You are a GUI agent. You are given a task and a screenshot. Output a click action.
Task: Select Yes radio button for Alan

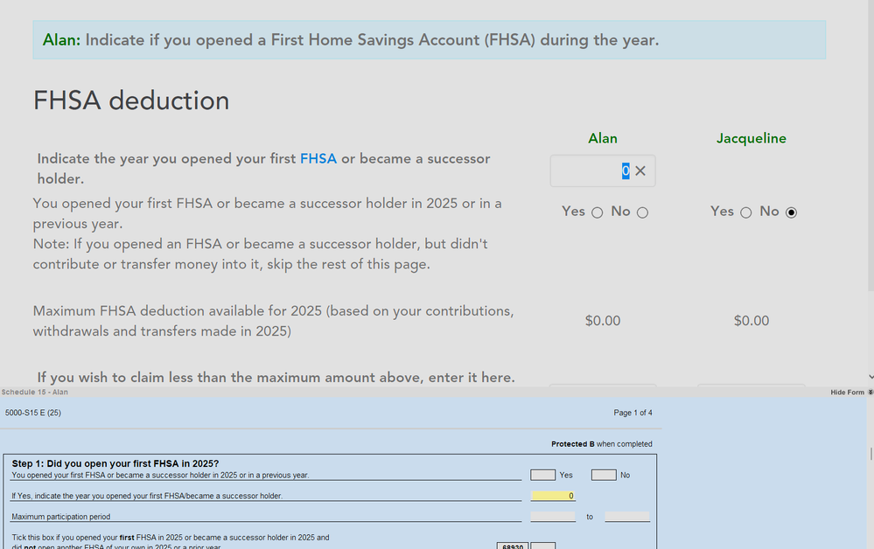597,212
